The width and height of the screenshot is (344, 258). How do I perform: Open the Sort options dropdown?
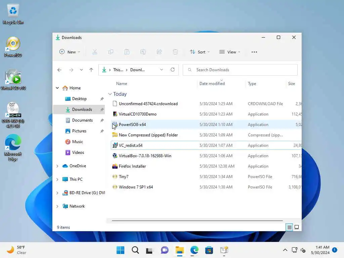(200, 52)
